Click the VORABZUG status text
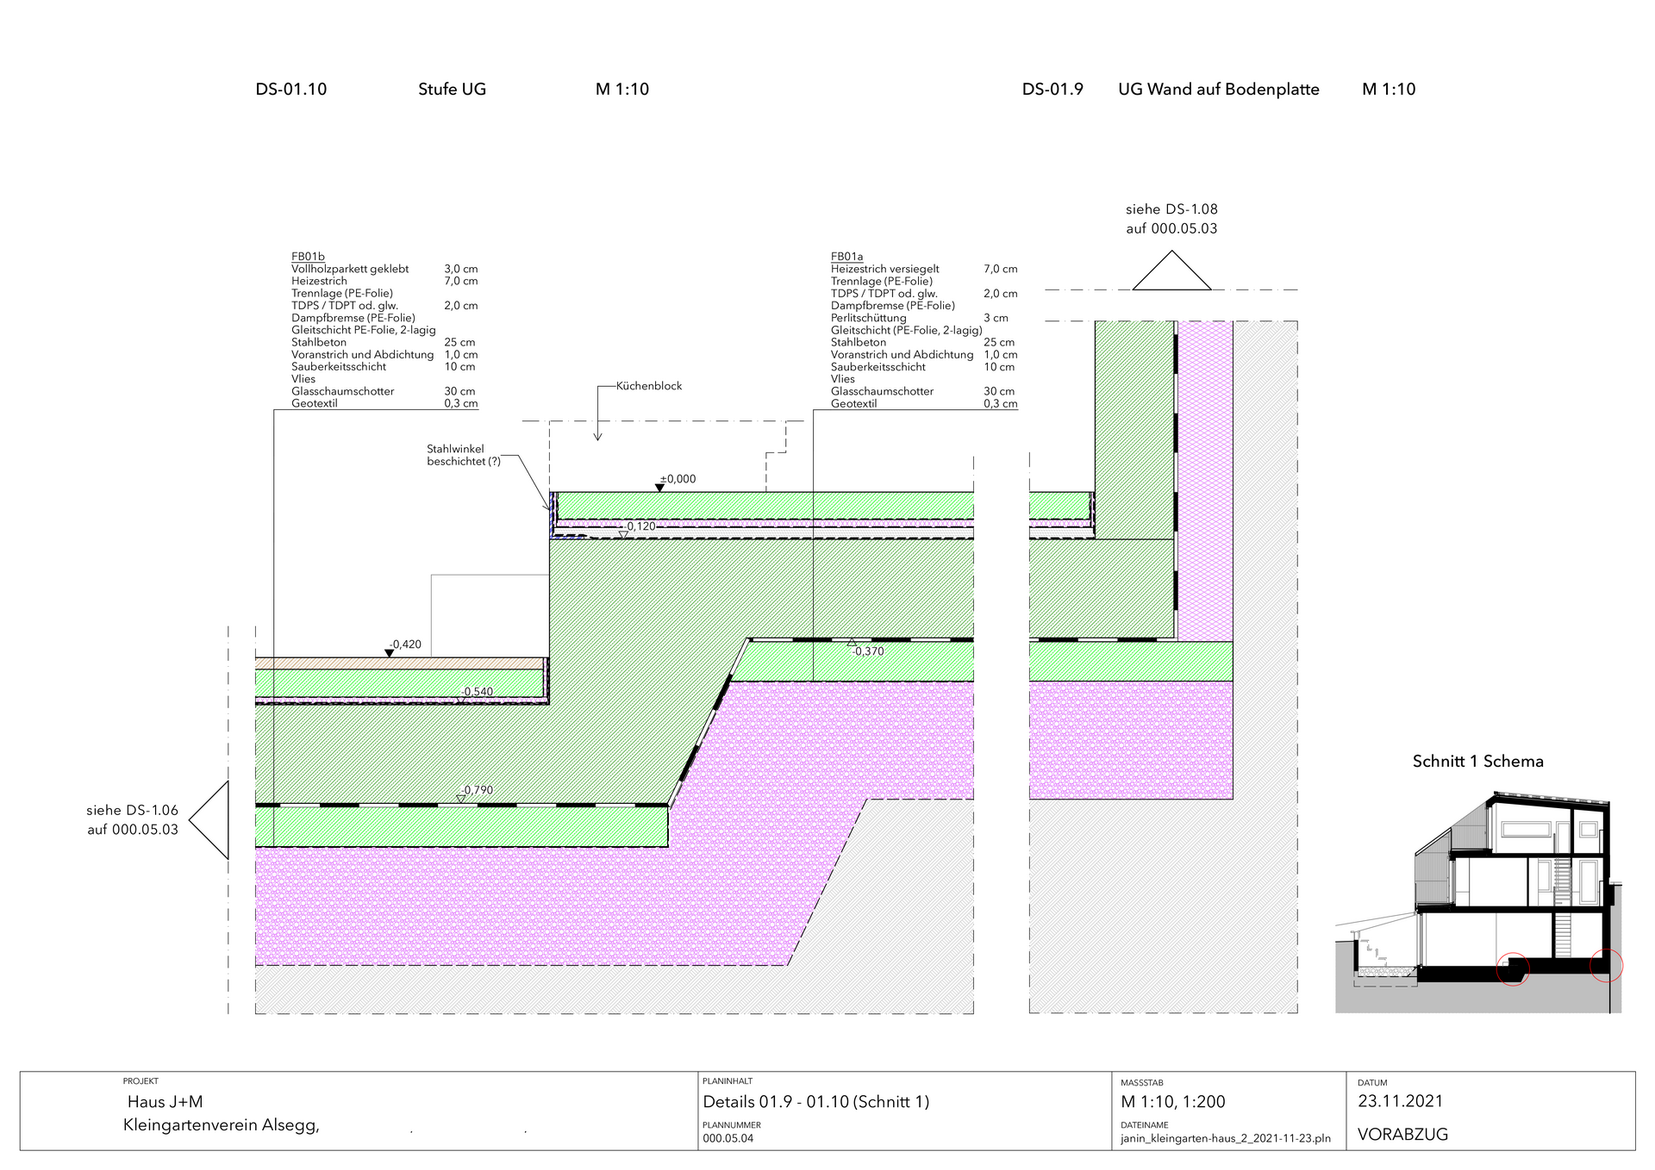 click(1402, 1135)
